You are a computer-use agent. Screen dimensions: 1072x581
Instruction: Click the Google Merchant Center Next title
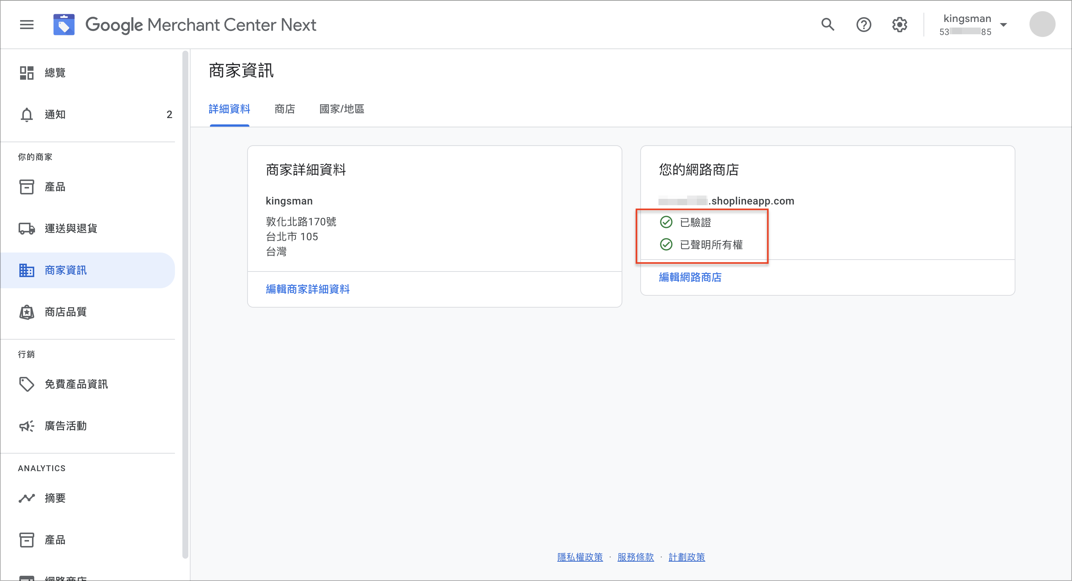pos(201,25)
